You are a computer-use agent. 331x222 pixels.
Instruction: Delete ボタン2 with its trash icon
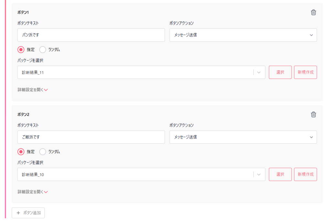tap(313, 114)
